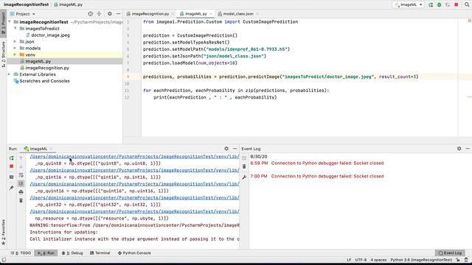Close the imageRecognition.py editor tab

173,14
